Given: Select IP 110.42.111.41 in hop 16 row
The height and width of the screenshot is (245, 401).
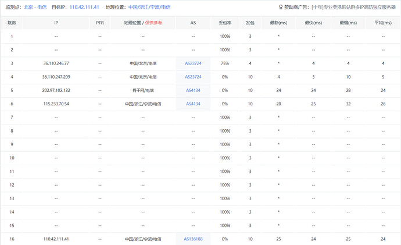Looking at the screenshot, I should click(56, 239).
